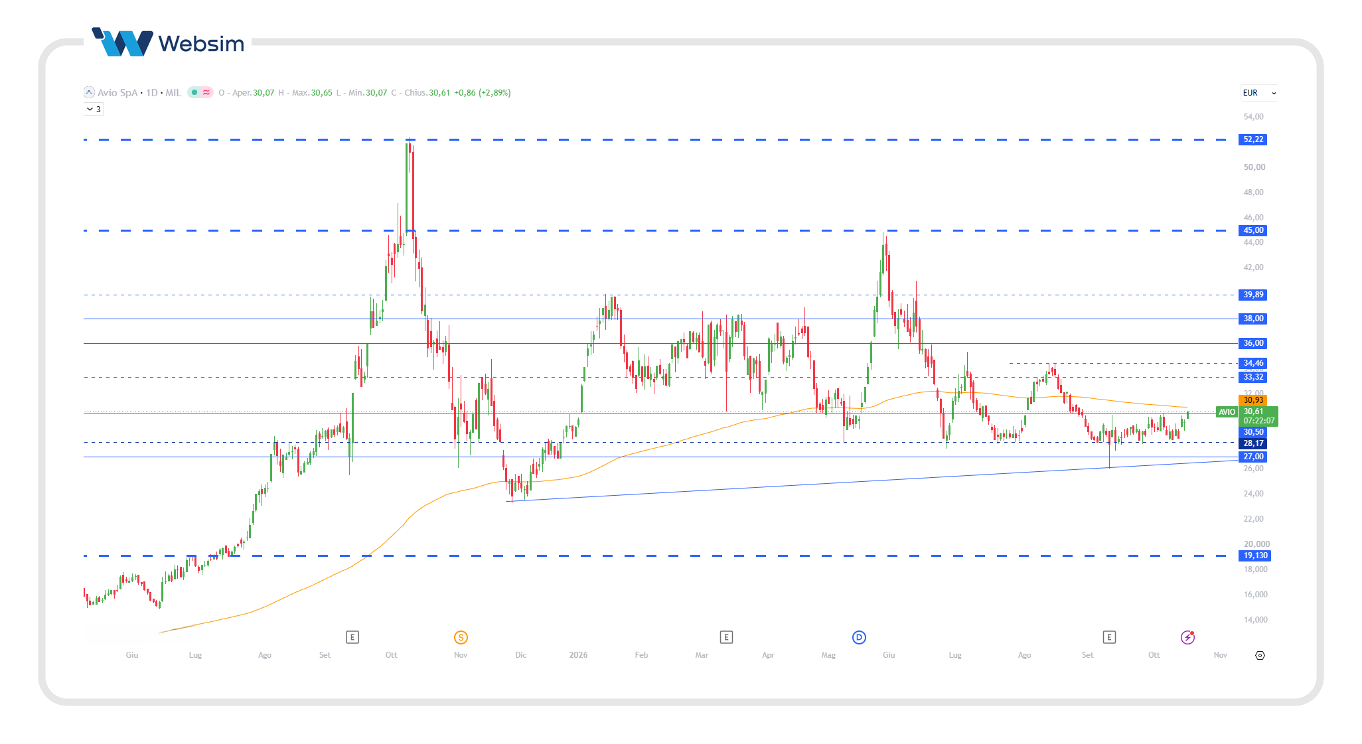Open the EUR currency dropdown
Screen dimensions: 1362x744
(x=1259, y=93)
